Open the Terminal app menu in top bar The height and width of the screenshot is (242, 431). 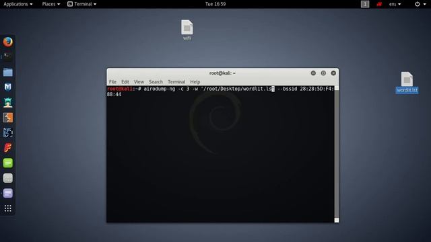click(x=82, y=4)
